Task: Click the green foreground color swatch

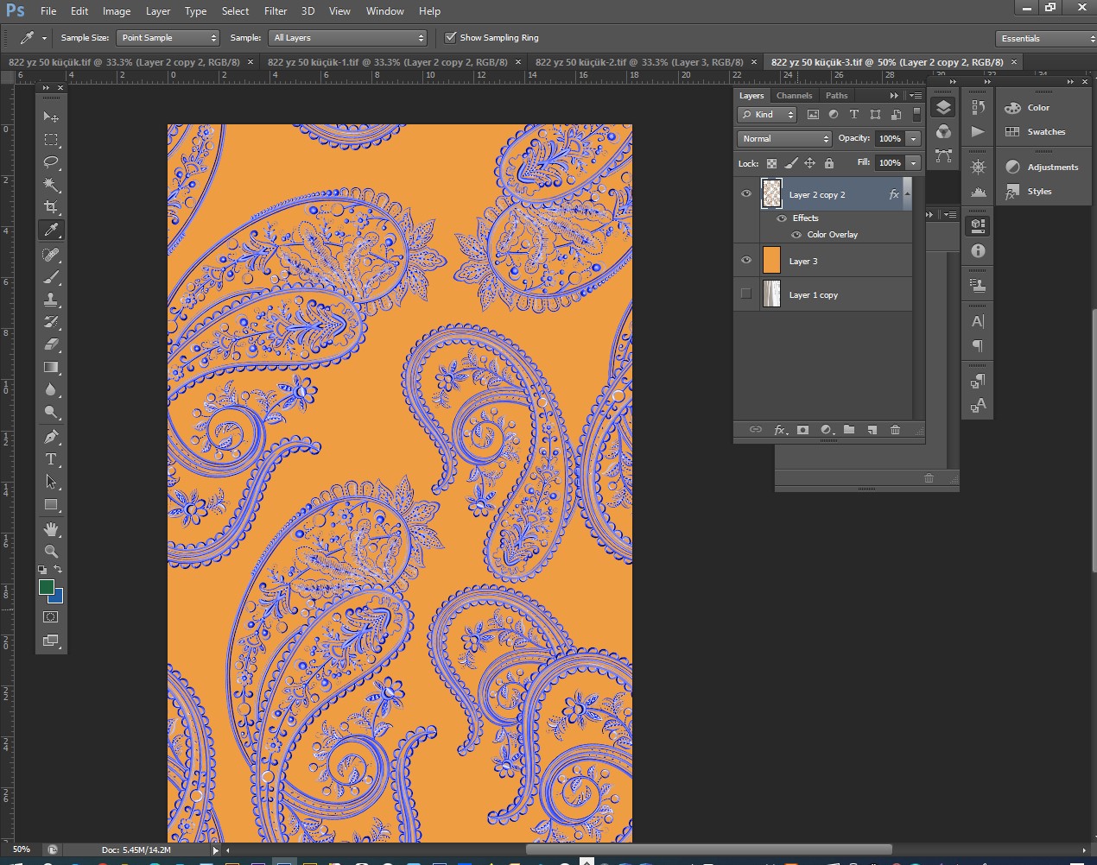Action: click(x=46, y=588)
